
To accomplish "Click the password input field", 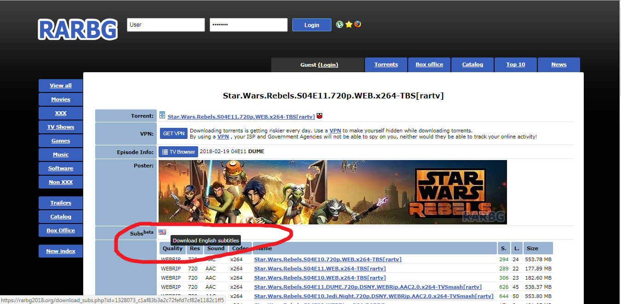I will 249,25.
